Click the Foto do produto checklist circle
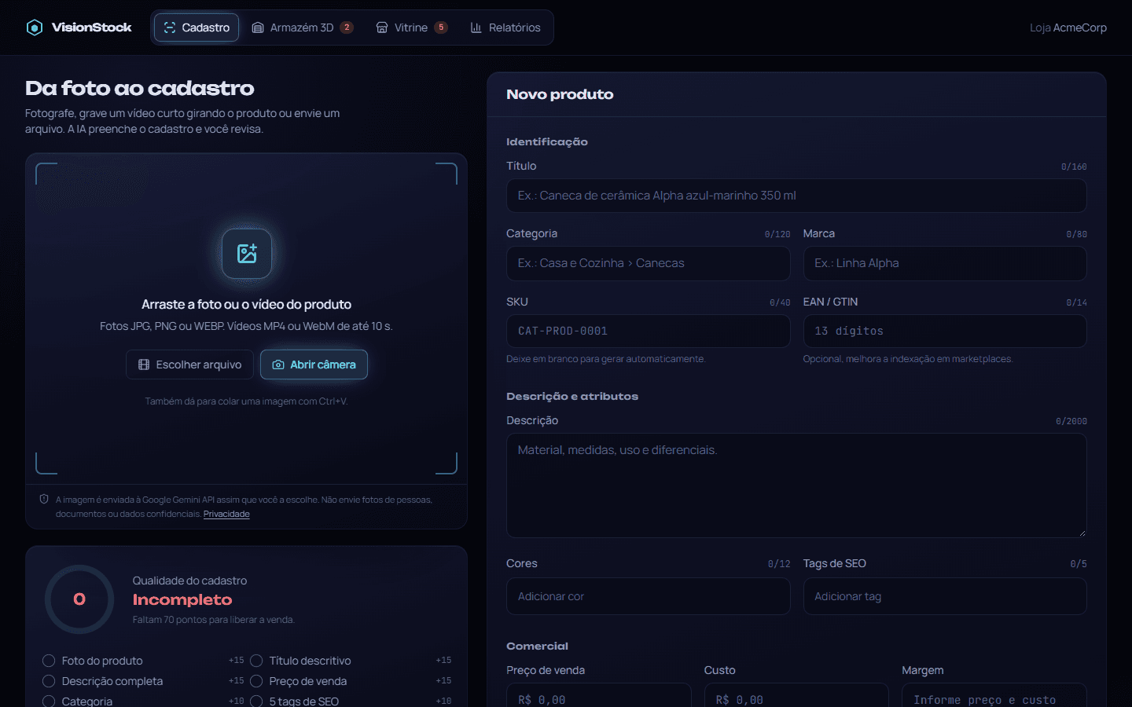Screen dimensions: 1132x707 click(x=49, y=661)
